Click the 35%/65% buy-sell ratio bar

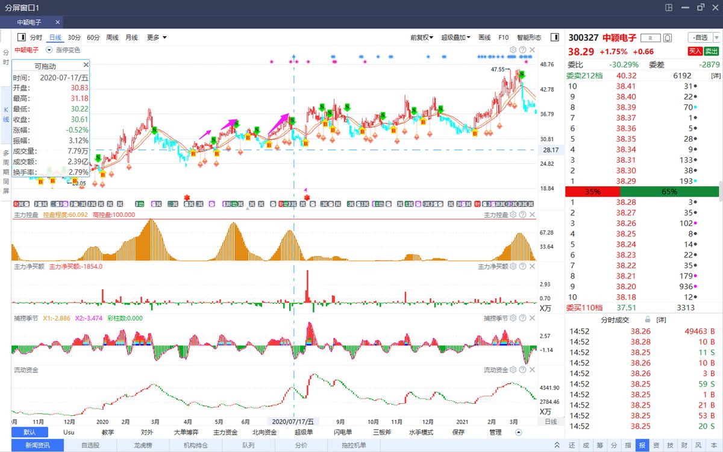(x=642, y=192)
